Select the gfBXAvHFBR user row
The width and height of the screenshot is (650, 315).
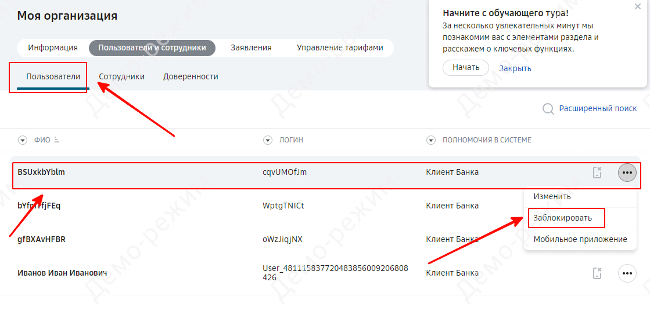(41, 239)
